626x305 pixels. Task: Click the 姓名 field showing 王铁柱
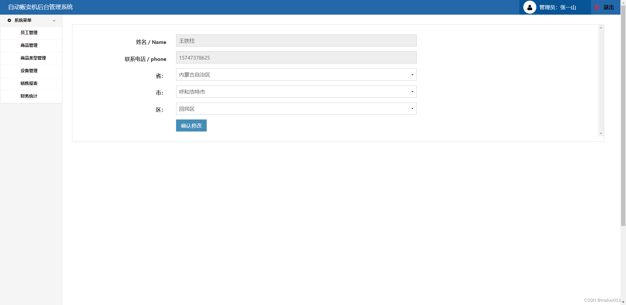click(296, 41)
